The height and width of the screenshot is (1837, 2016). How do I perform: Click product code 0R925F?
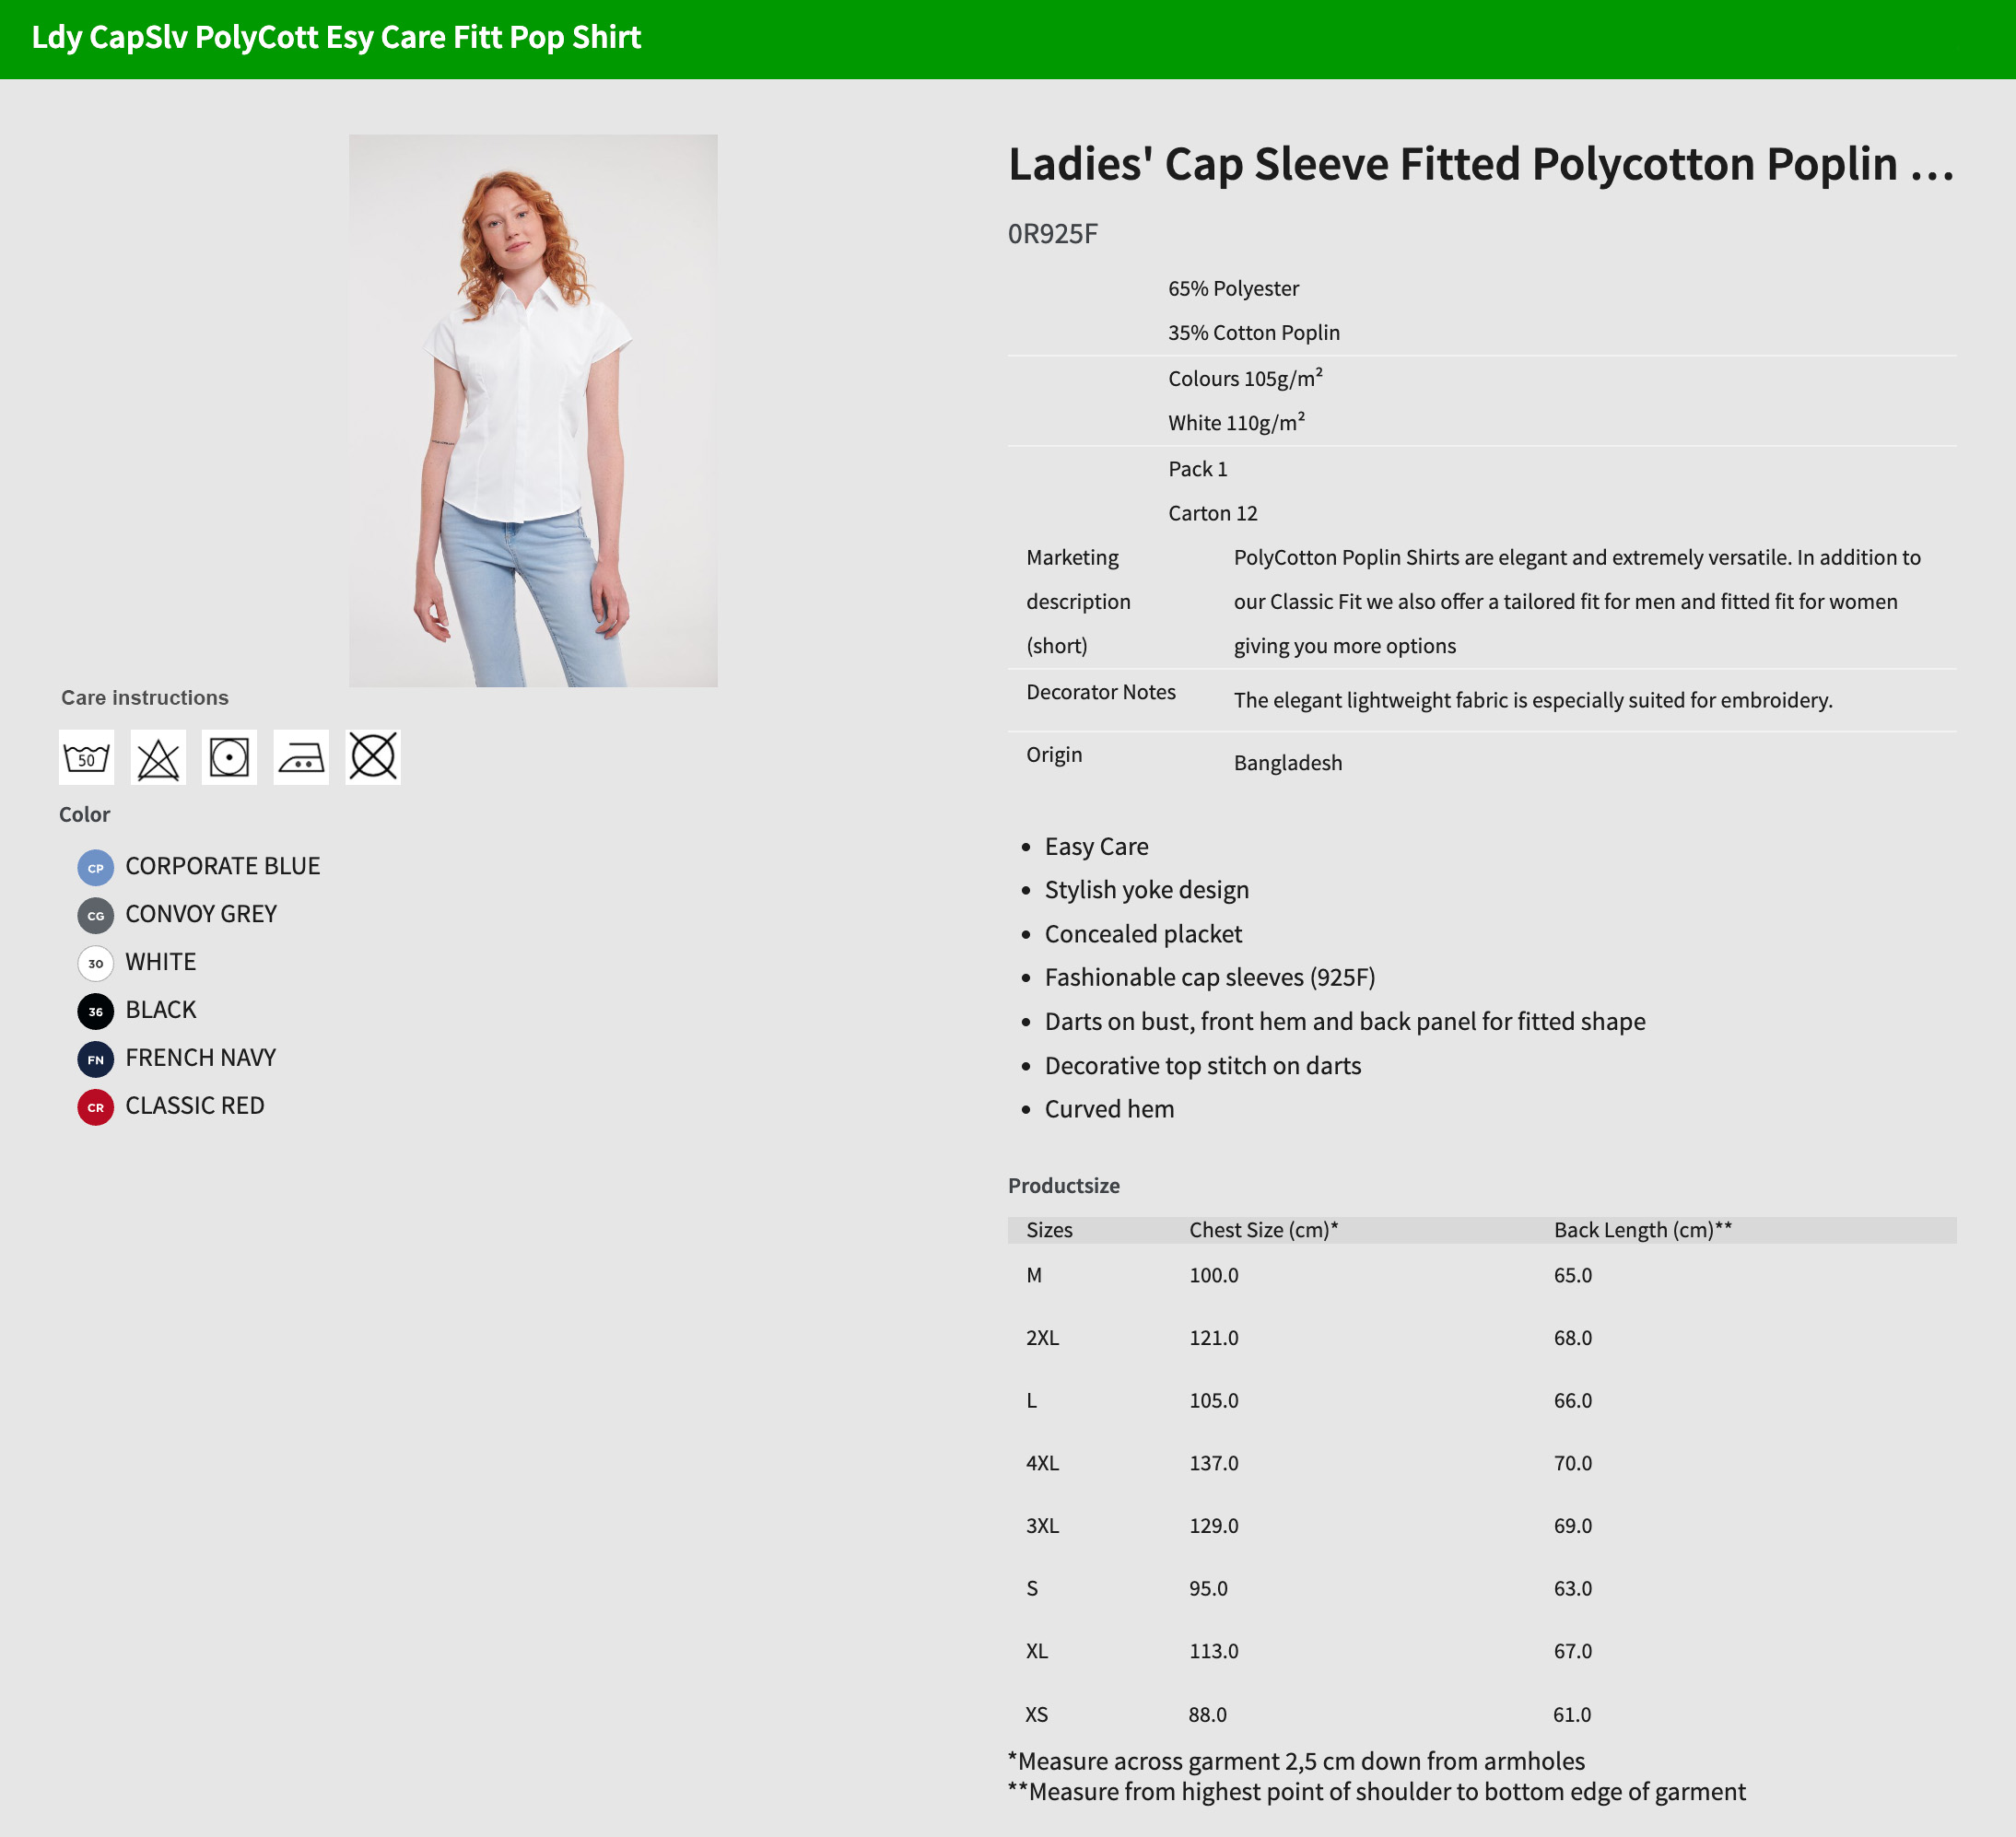click(1052, 234)
